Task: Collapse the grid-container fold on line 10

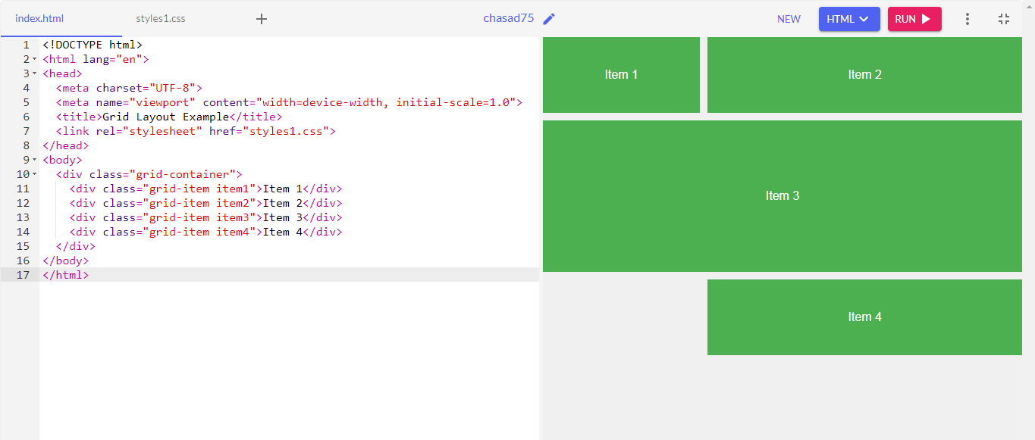Action: pos(34,174)
